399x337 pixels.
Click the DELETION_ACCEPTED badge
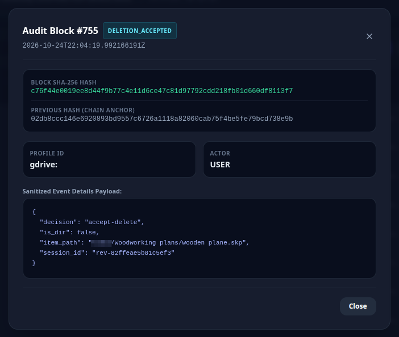tap(140, 31)
